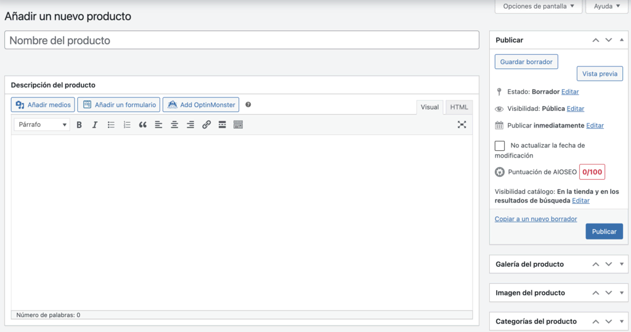Align text to center
631x332 pixels.
(x=174, y=125)
